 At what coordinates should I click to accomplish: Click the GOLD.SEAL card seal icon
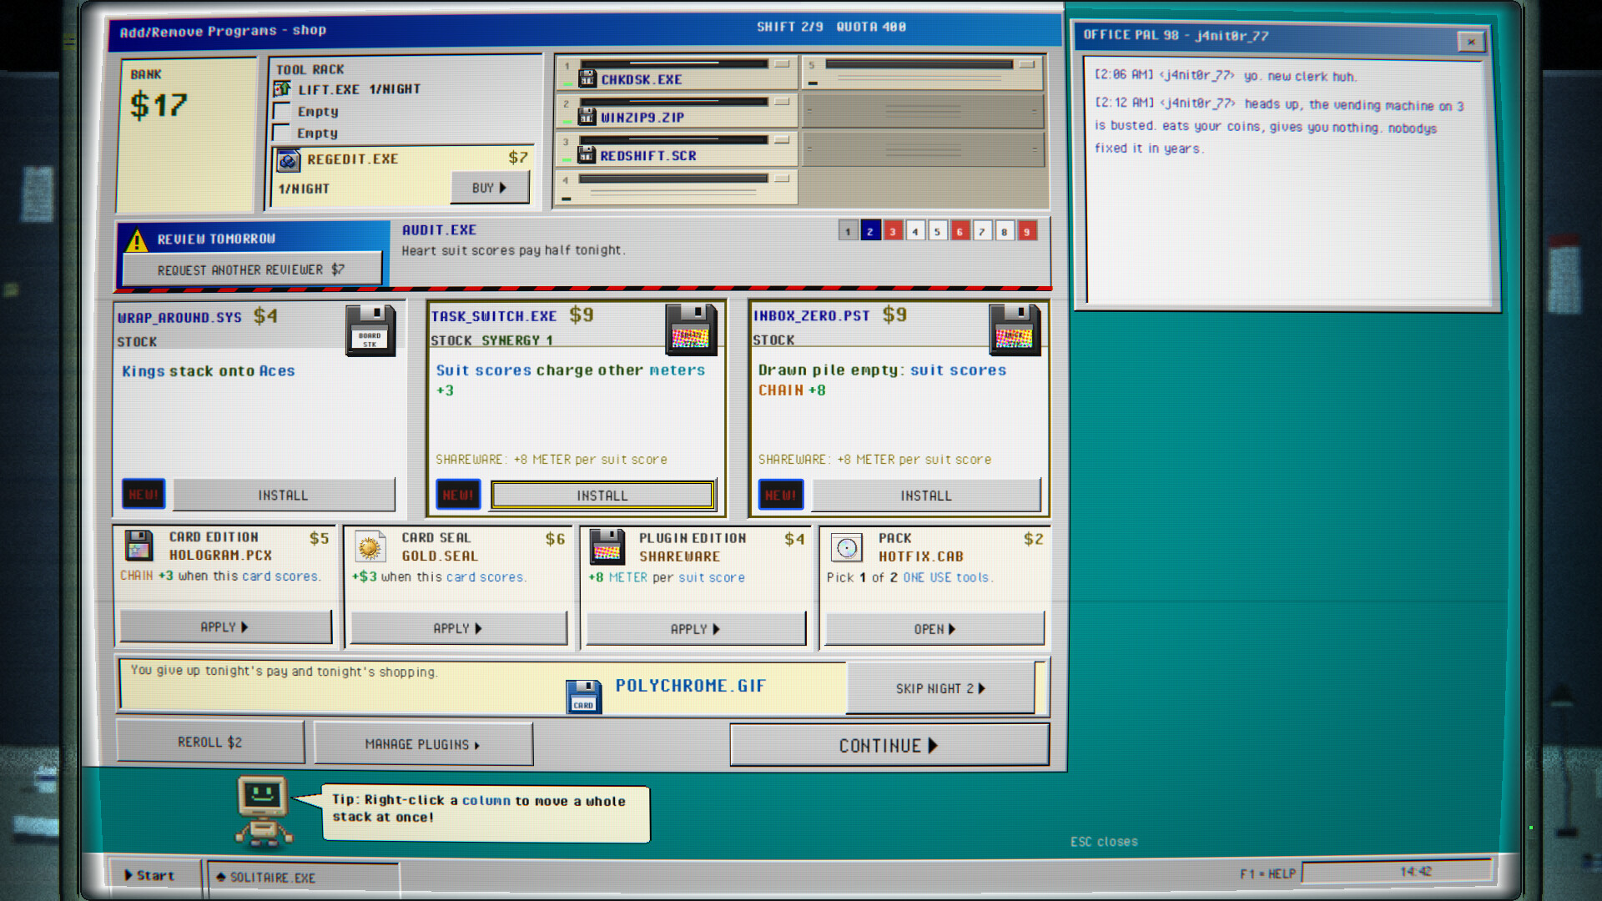click(370, 547)
